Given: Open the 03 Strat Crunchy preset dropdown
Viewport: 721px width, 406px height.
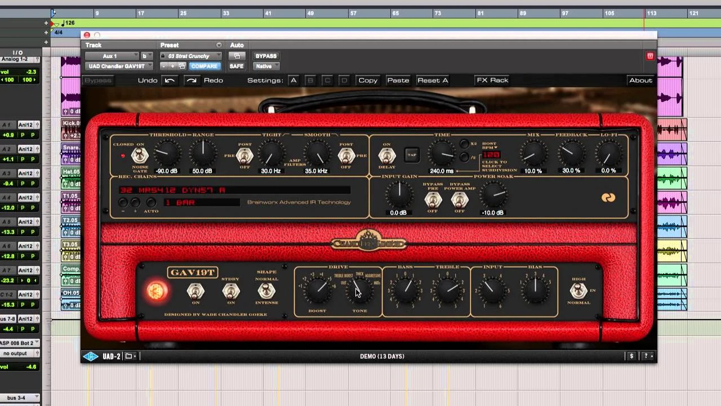Looking at the screenshot, I should pos(190,56).
